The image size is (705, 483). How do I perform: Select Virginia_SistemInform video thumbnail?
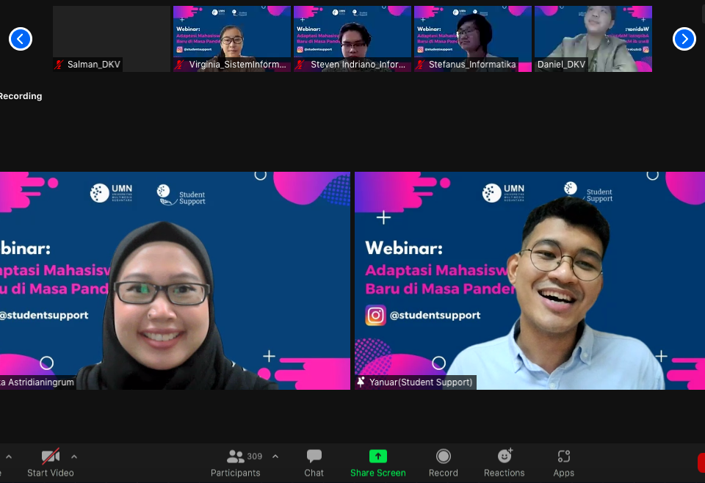[232, 38]
